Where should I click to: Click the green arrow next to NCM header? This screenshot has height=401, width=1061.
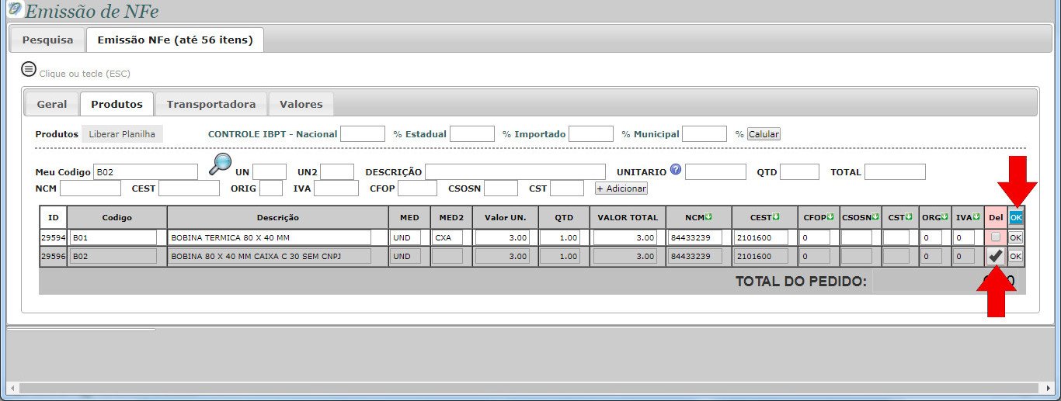(x=708, y=217)
